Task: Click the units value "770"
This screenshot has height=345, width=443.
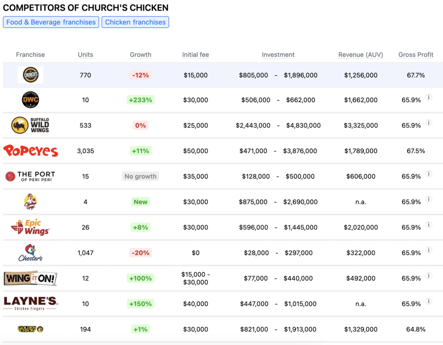Action: pyautogui.click(x=85, y=75)
